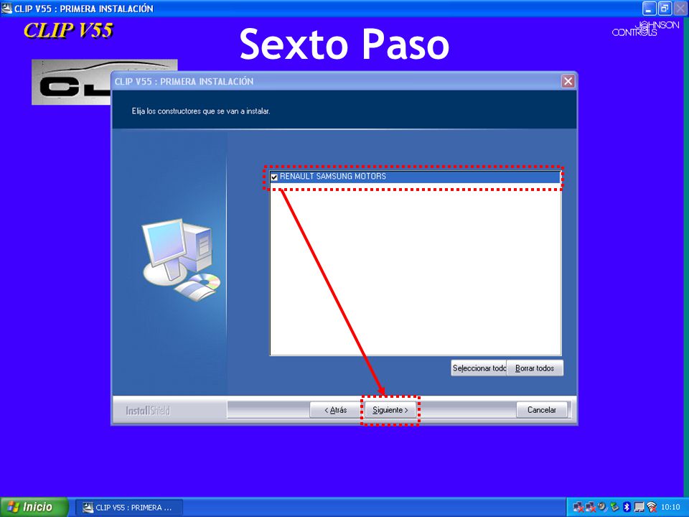The width and height of the screenshot is (689, 517).
Task: Click the 10:10 taskbar clock
Action: point(670,507)
